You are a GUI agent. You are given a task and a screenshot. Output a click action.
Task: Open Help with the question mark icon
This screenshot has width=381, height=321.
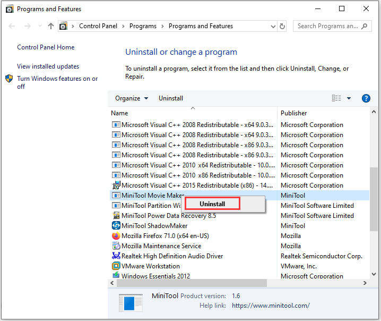coord(366,98)
